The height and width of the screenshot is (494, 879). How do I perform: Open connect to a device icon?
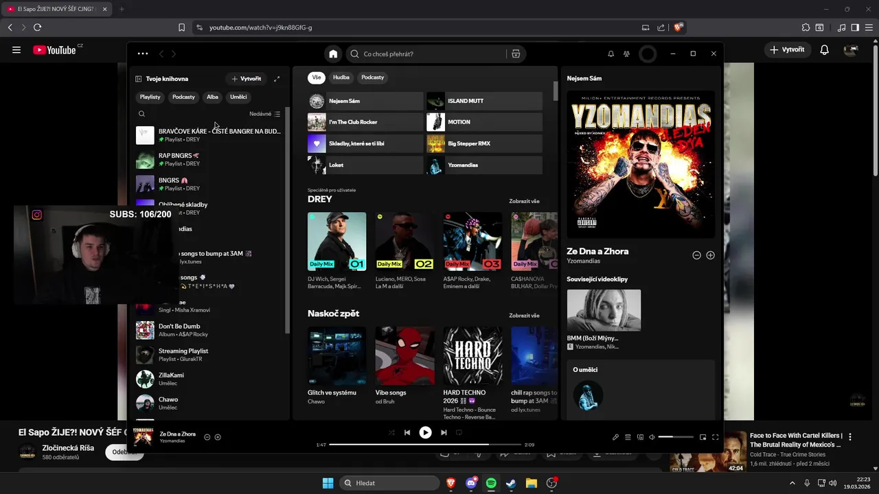point(640,437)
